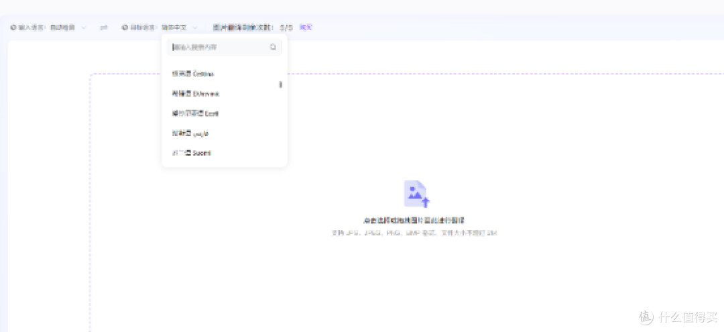
Task: Click the magnifier icon in language search
Action: [273, 47]
